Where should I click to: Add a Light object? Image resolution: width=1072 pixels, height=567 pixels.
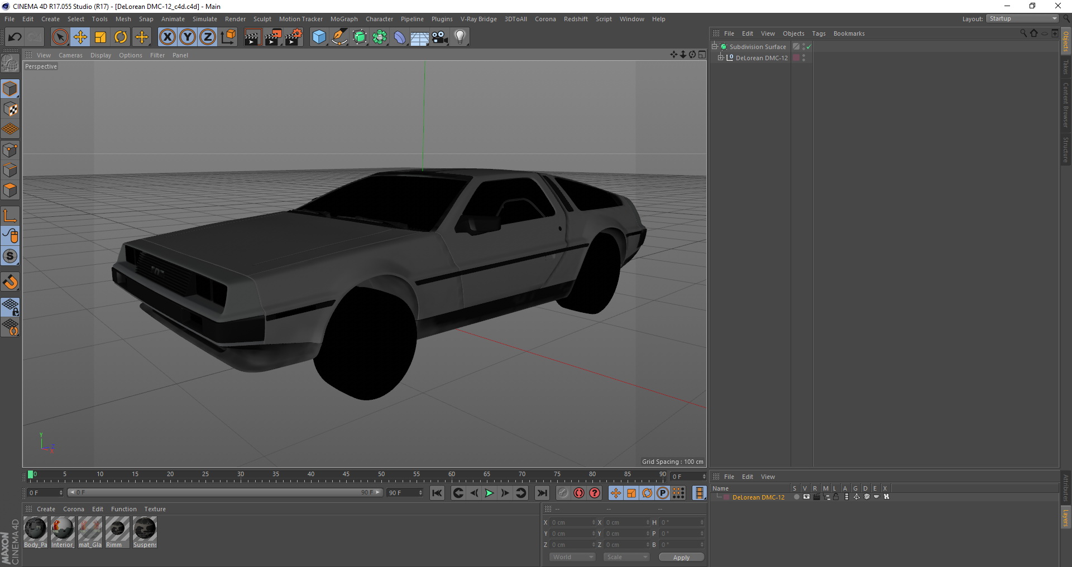460,37
